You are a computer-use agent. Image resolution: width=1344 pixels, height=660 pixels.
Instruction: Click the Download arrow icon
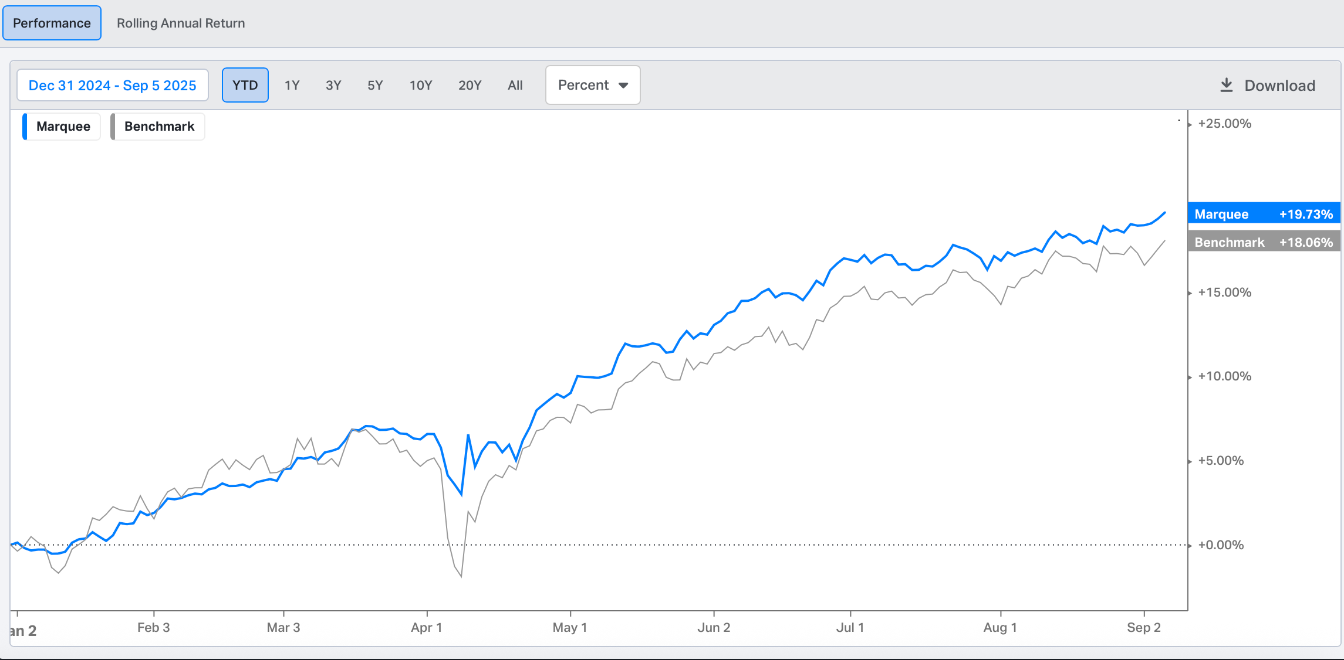[x=1227, y=86]
